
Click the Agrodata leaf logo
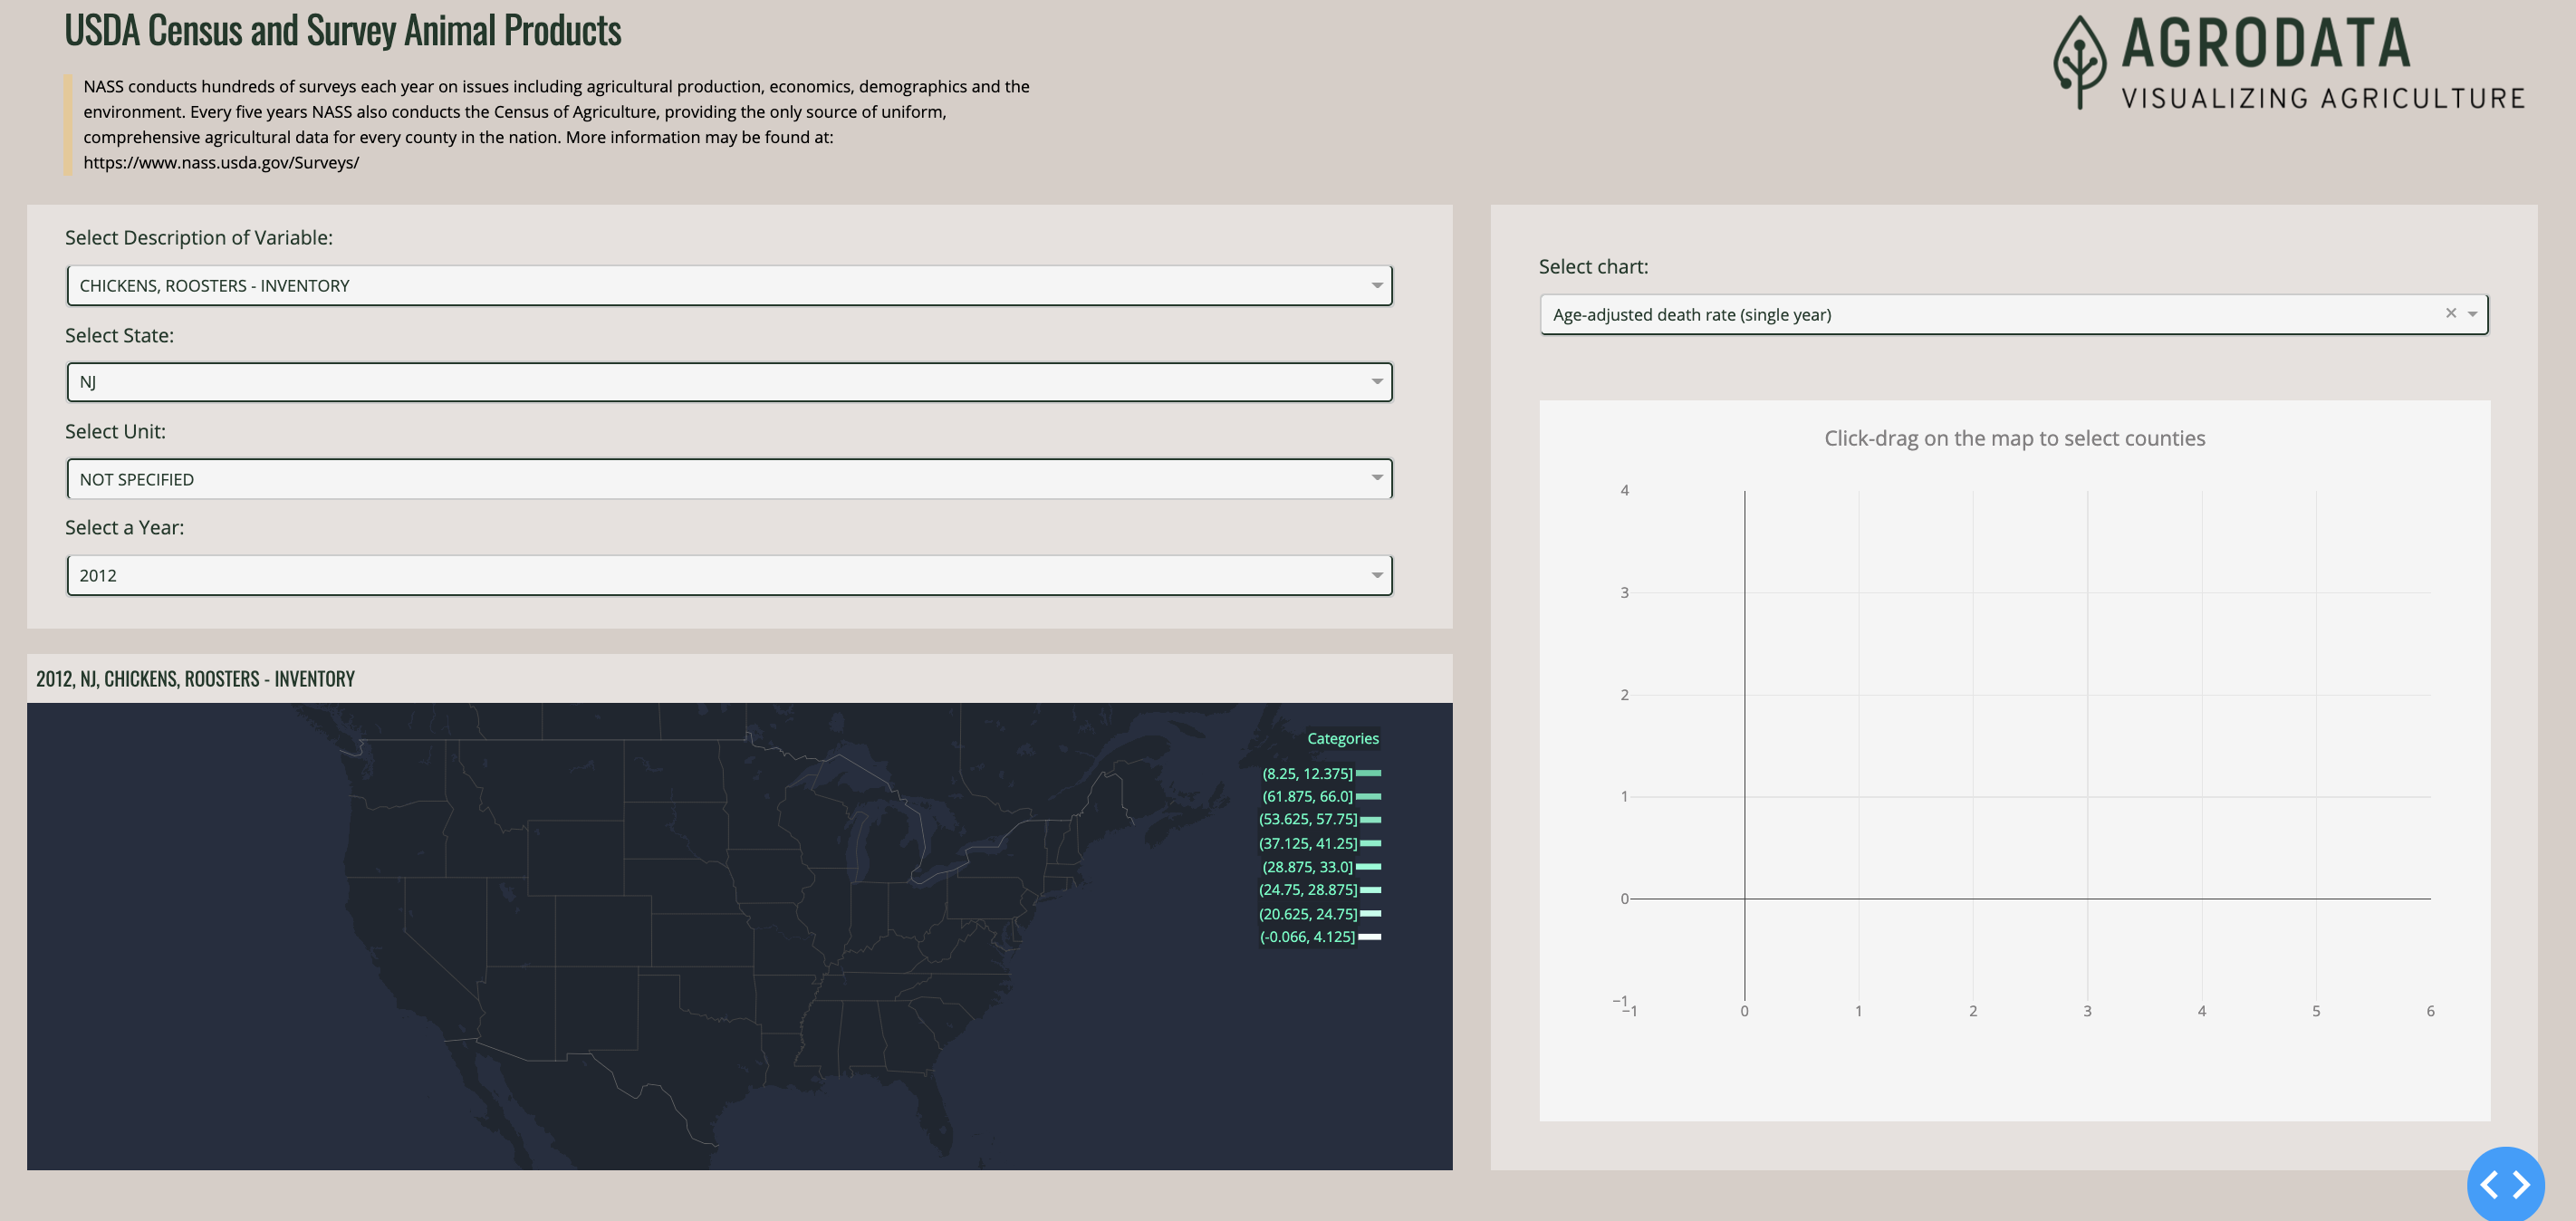tap(2079, 61)
